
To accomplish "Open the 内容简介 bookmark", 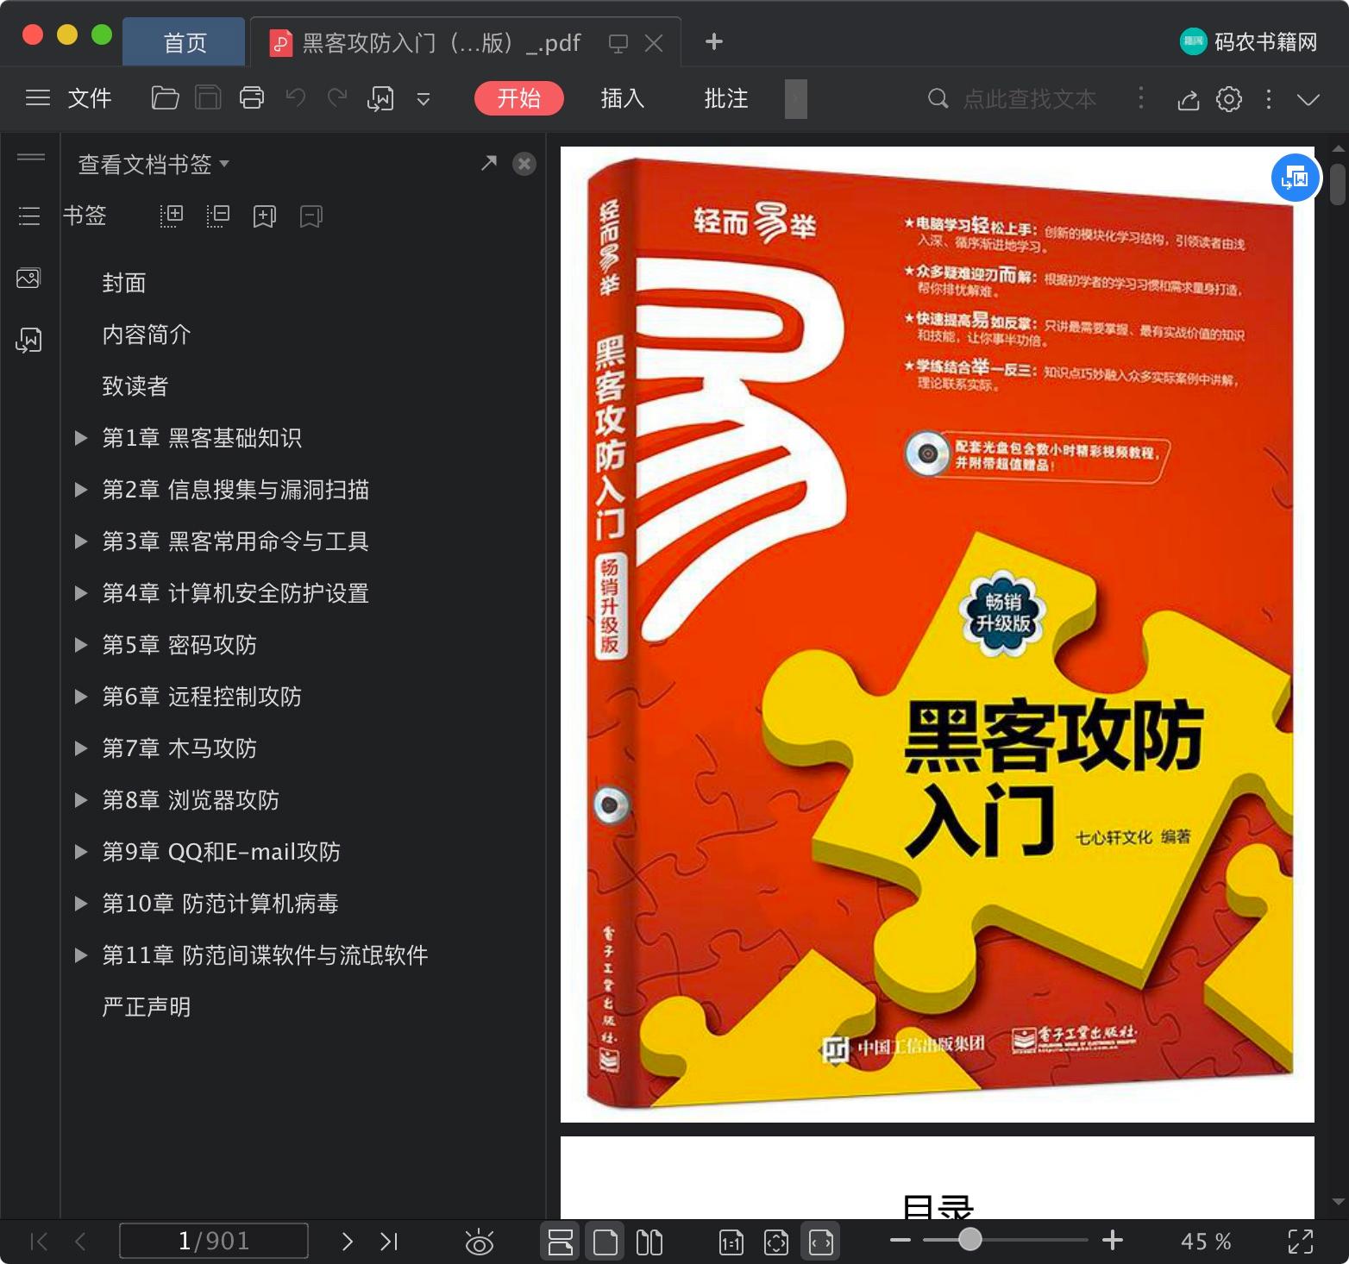I will click(147, 335).
